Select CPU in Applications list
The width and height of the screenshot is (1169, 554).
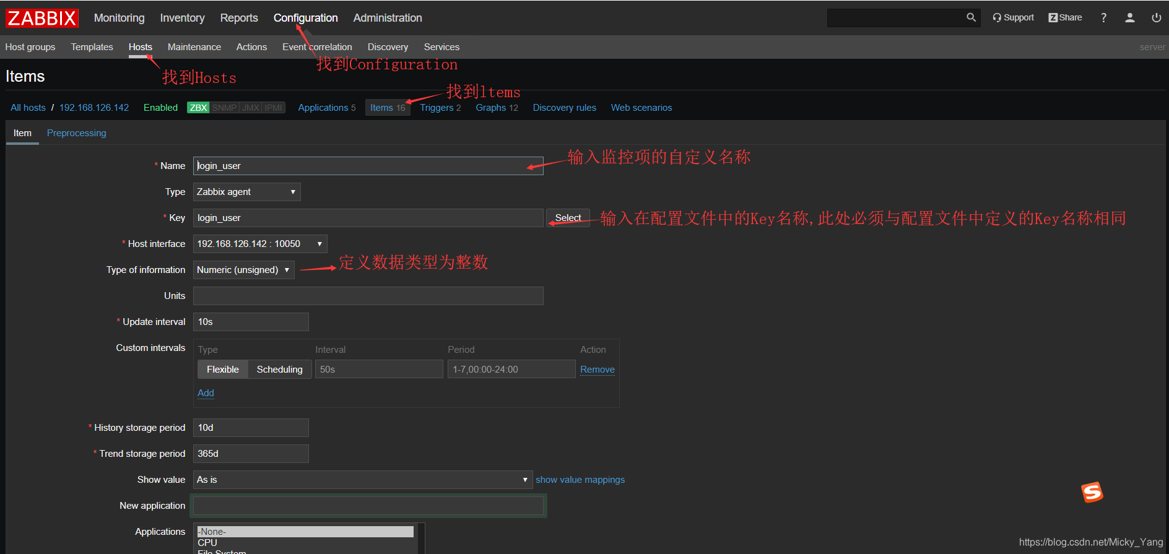(305, 543)
